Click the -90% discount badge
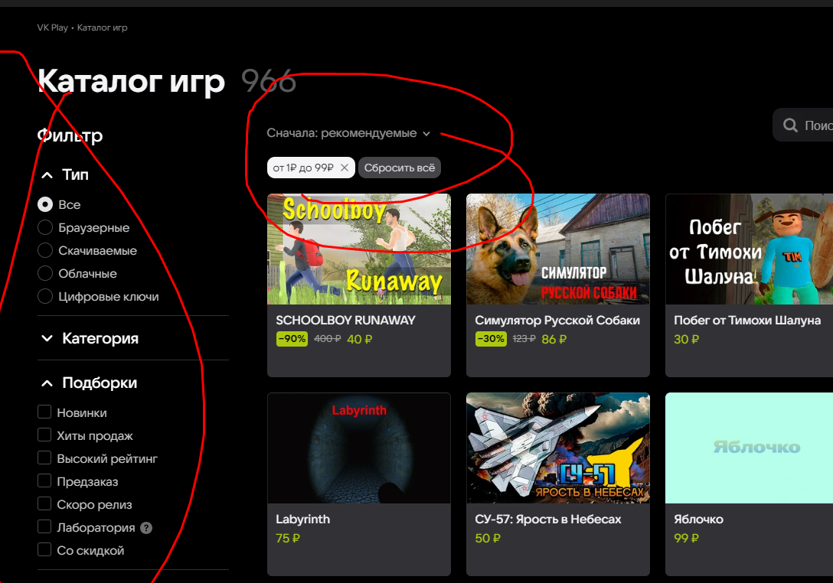This screenshot has width=833, height=583. (x=292, y=339)
